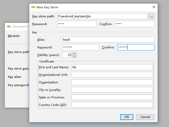Select the First and Last Name field
Image resolution: width=169 pixels, height=127 pixels.
point(112,67)
